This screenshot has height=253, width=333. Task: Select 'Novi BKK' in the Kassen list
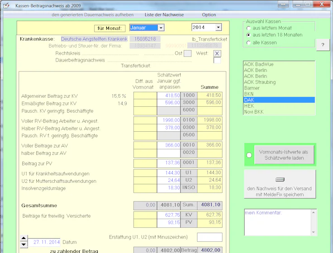(x=279, y=112)
